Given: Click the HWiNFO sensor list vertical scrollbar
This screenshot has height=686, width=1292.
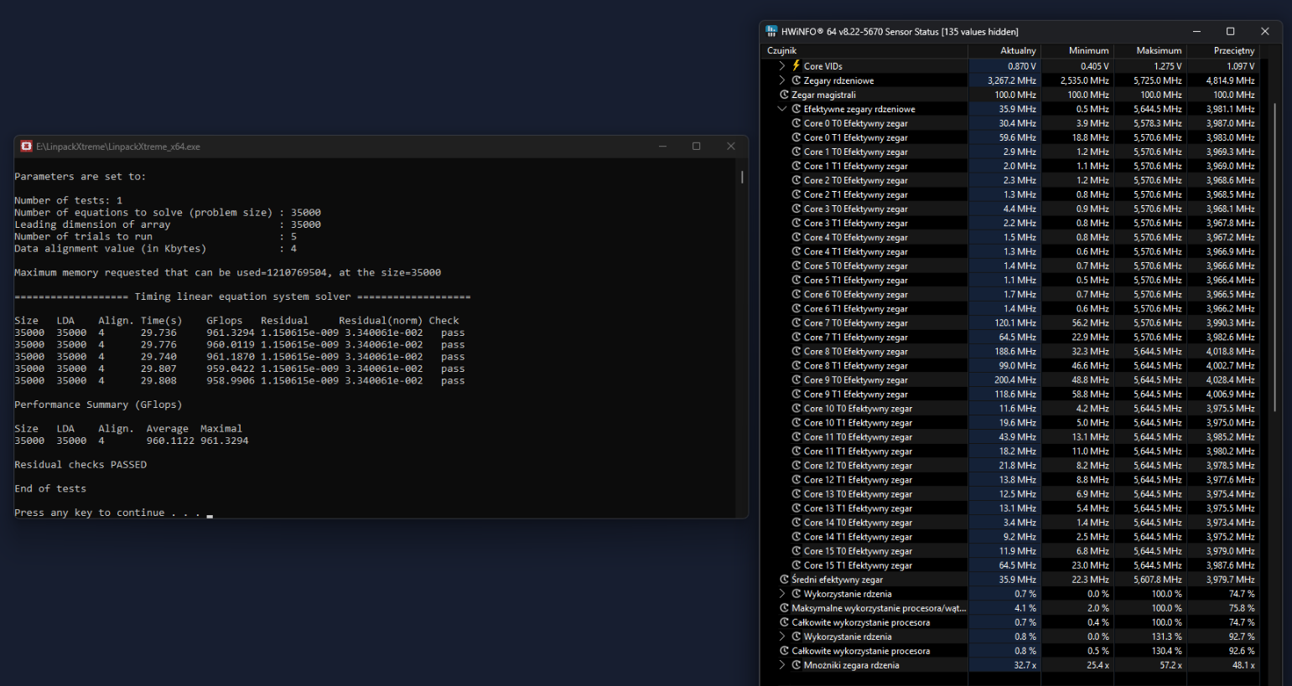Looking at the screenshot, I should point(1274,251).
